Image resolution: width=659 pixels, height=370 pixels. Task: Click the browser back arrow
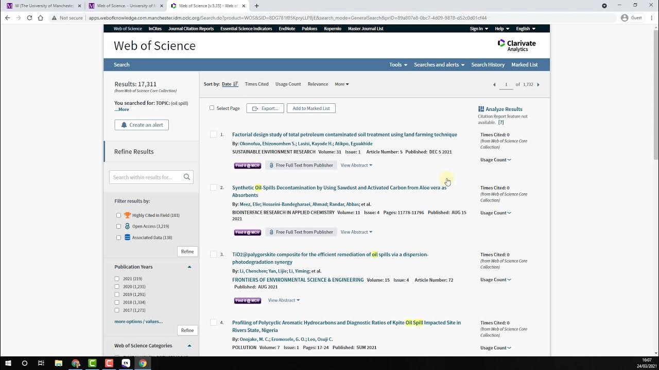coord(7,17)
